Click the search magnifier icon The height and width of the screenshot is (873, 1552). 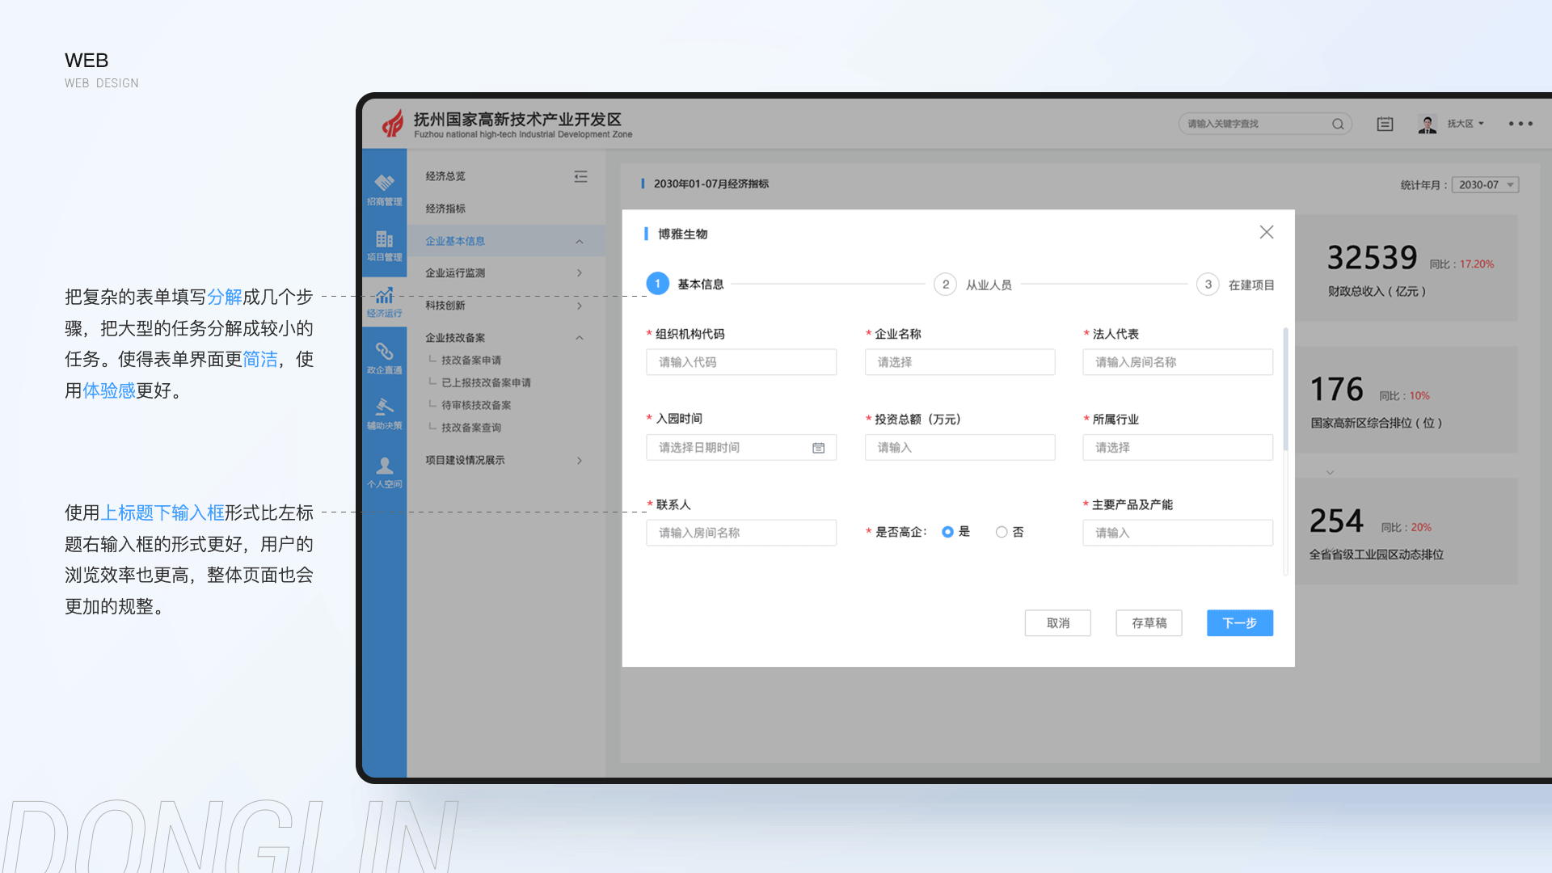[x=1338, y=124]
